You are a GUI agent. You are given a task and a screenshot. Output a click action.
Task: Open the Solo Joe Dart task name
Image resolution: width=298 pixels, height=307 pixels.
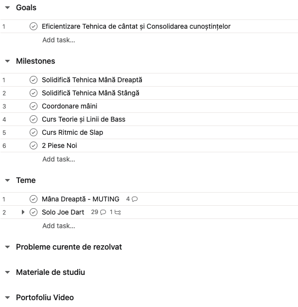pos(63,212)
